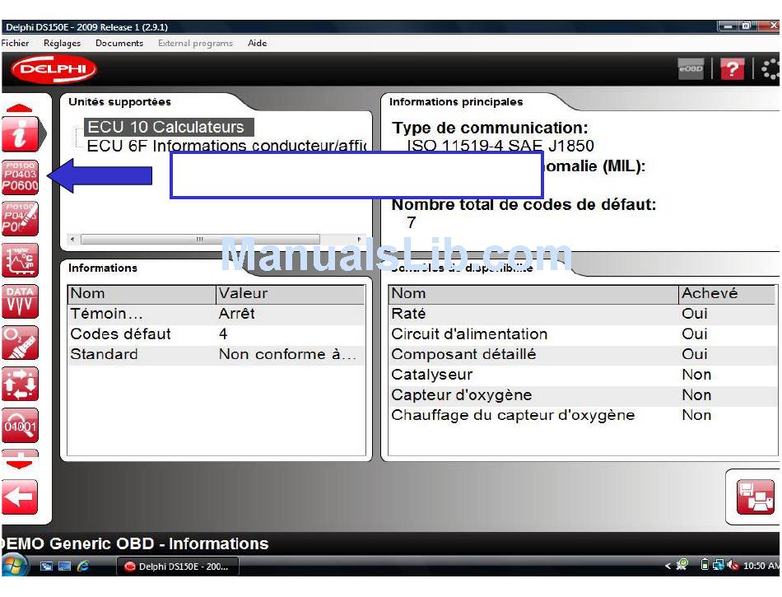Click the Delphi logo

[54, 69]
